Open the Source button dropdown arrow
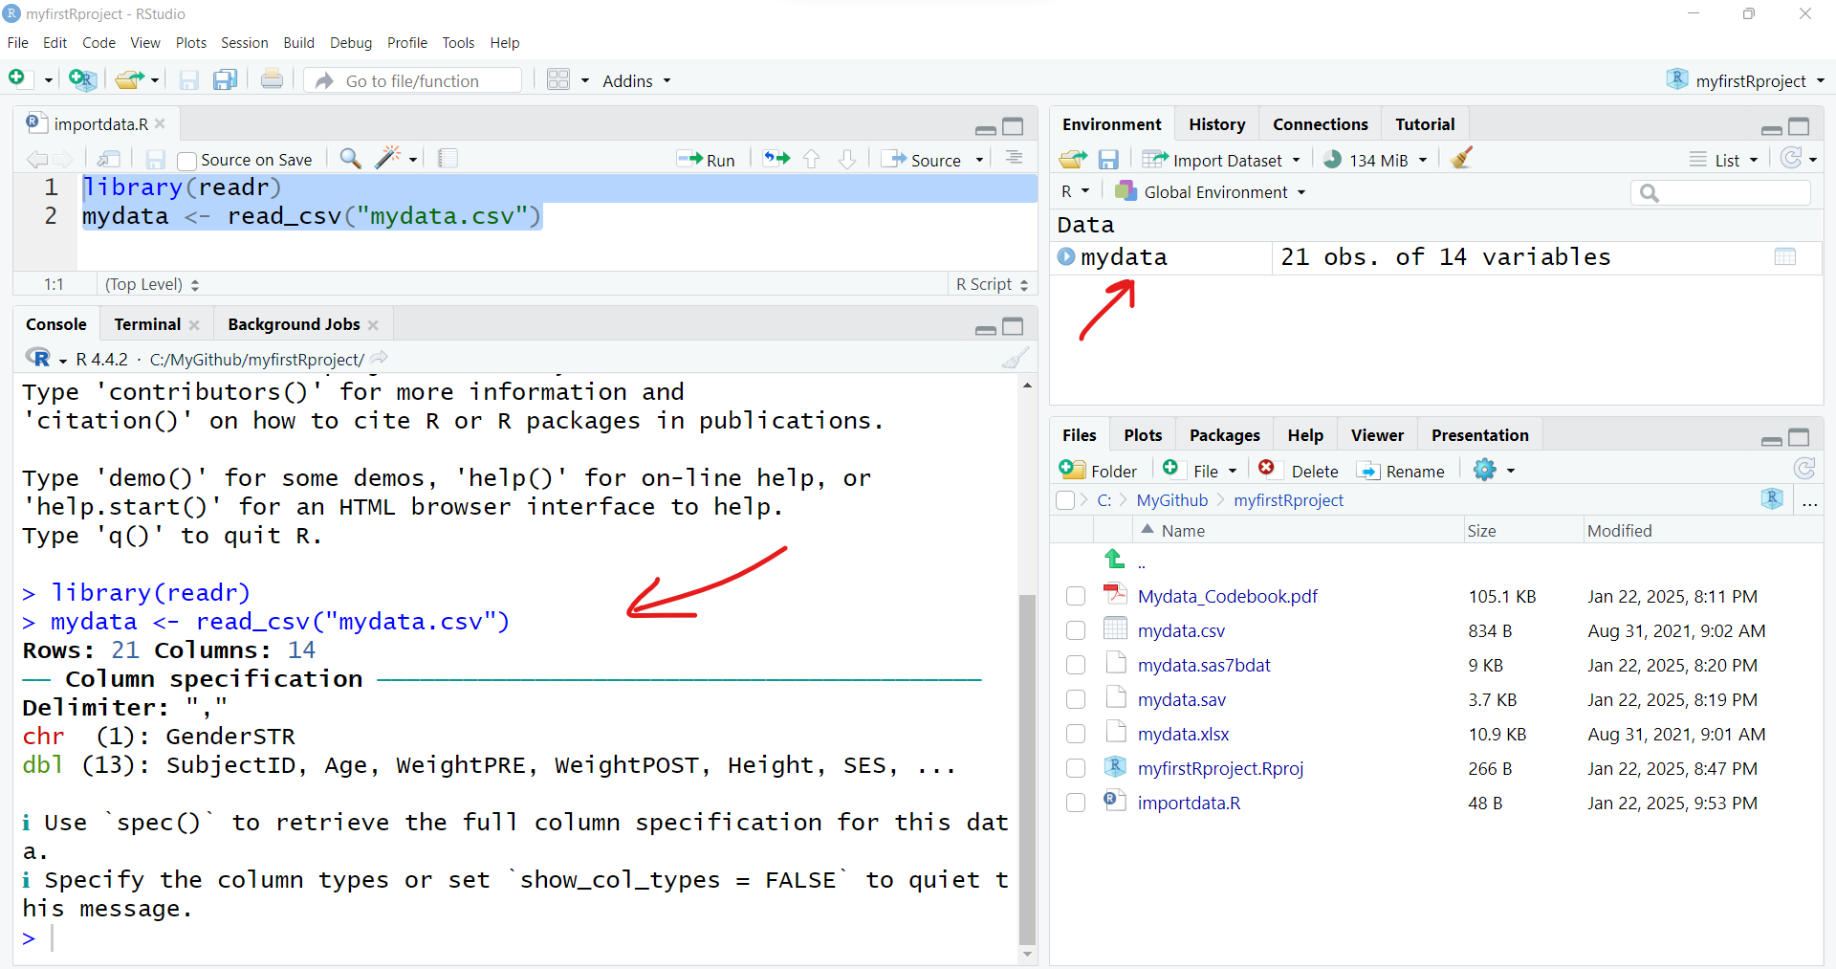 (x=980, y=160)
